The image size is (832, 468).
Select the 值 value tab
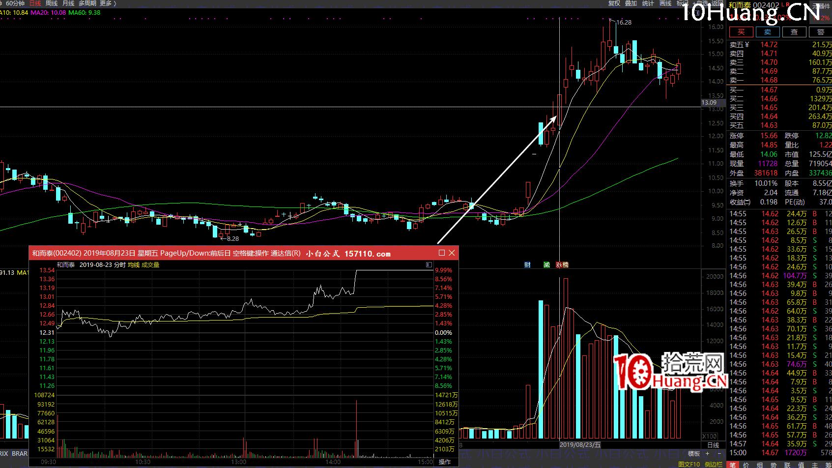(801, 465)
